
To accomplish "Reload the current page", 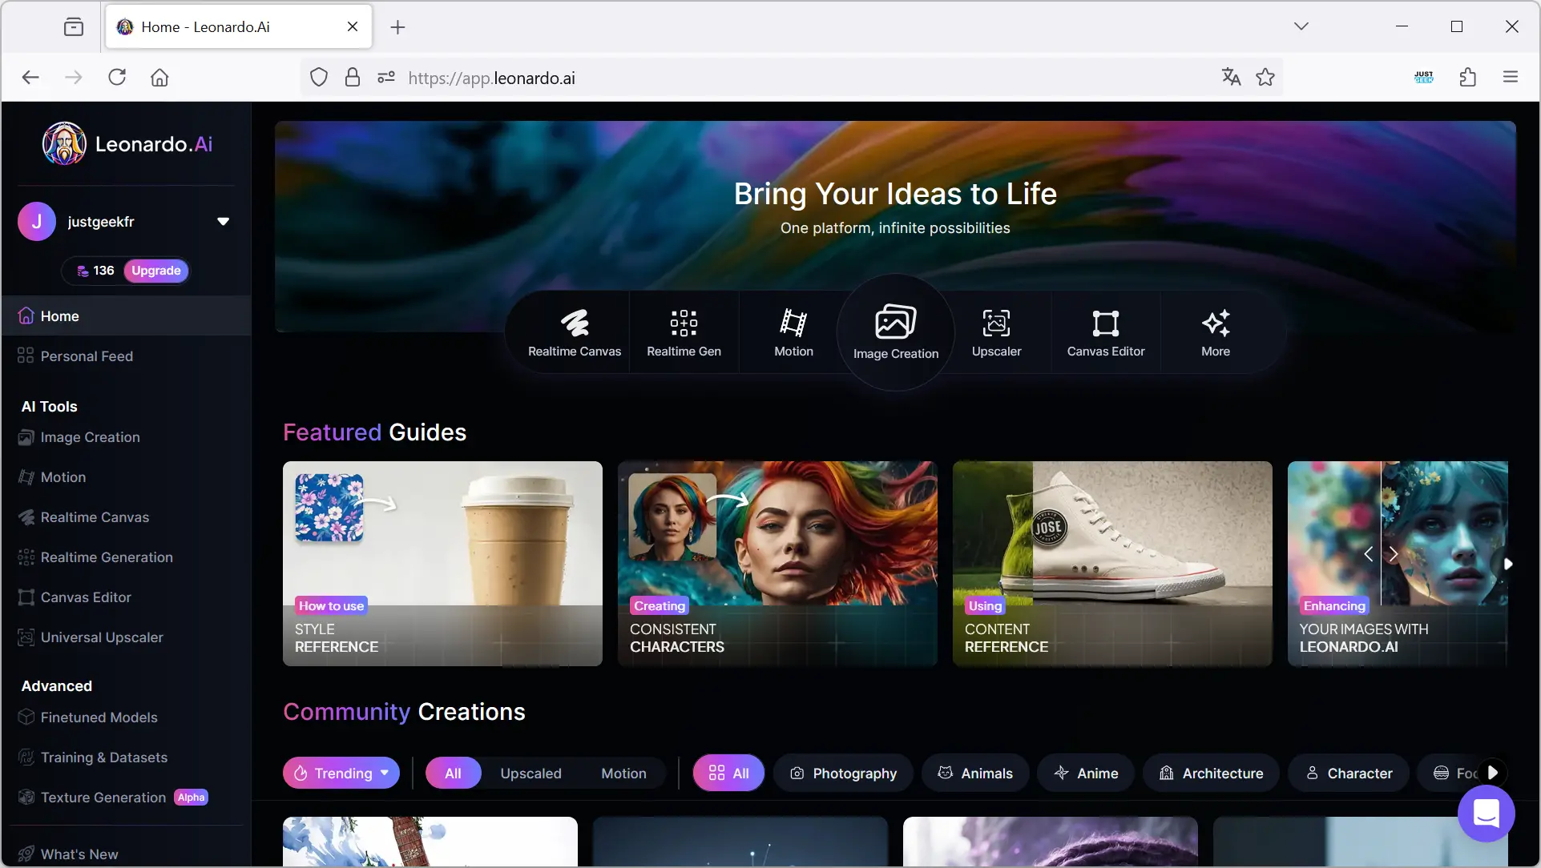I will click(117, 77).
